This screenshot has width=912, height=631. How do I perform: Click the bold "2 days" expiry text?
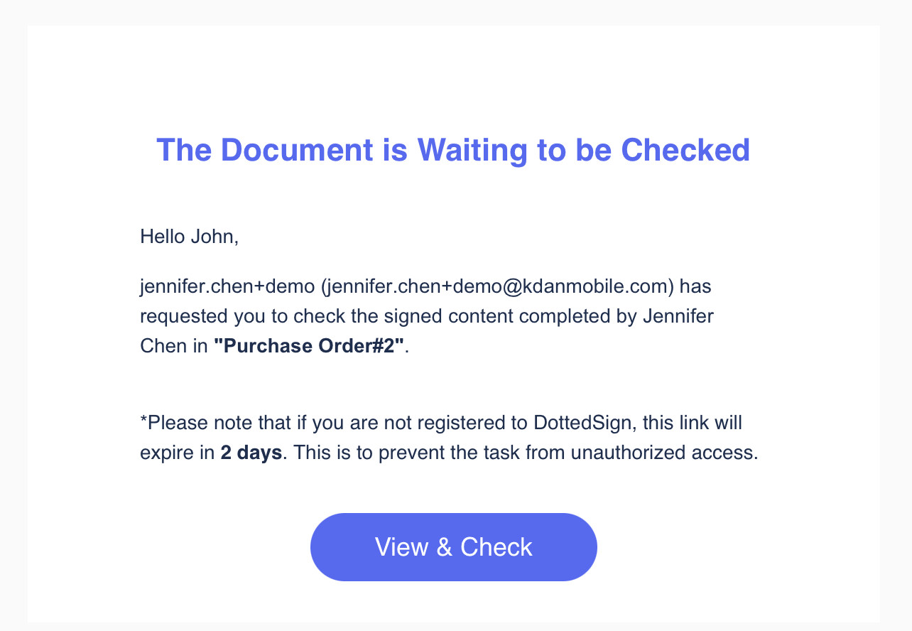coord(251,453)
